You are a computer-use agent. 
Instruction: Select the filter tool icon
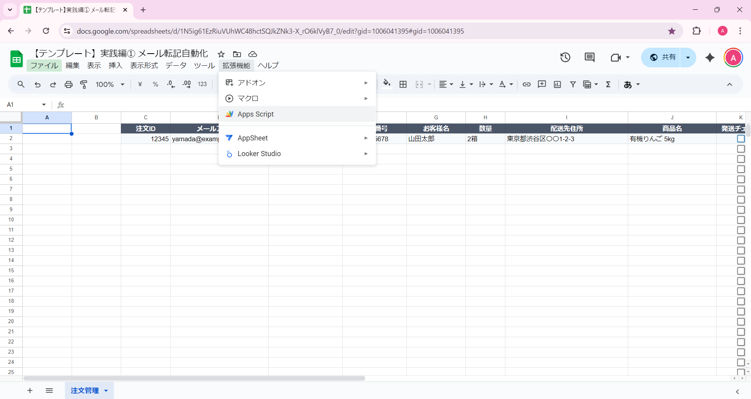coord(573,84)
